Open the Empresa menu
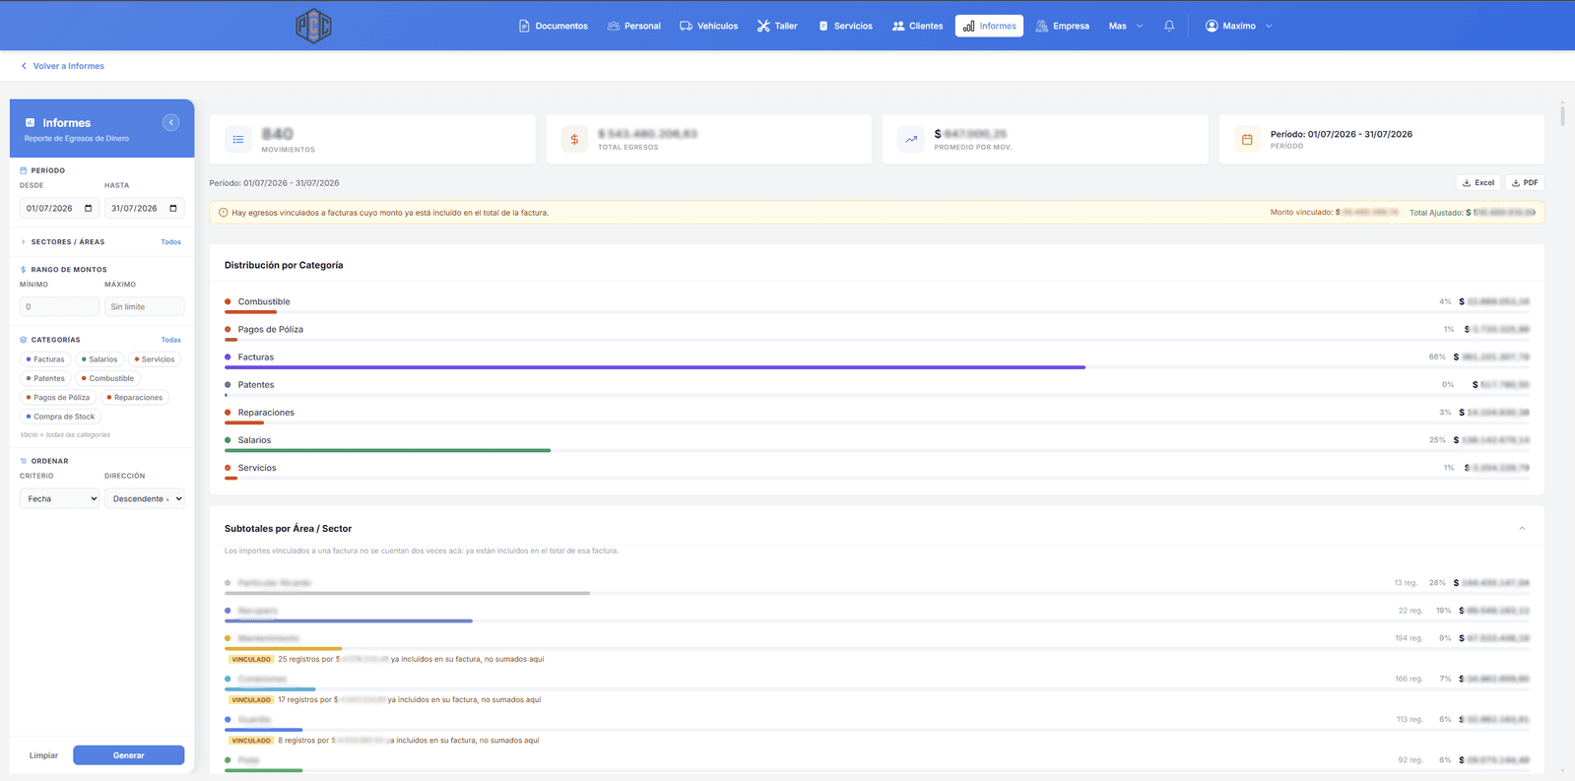This screenshot has height=781, width=1575. (x=1063, y=26)
